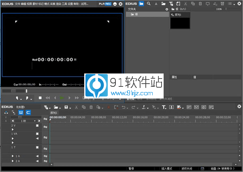Click the undo arrow in timeline toolbar
The width and height of the screenshot is (243, 172).
[x=124, y=107]
